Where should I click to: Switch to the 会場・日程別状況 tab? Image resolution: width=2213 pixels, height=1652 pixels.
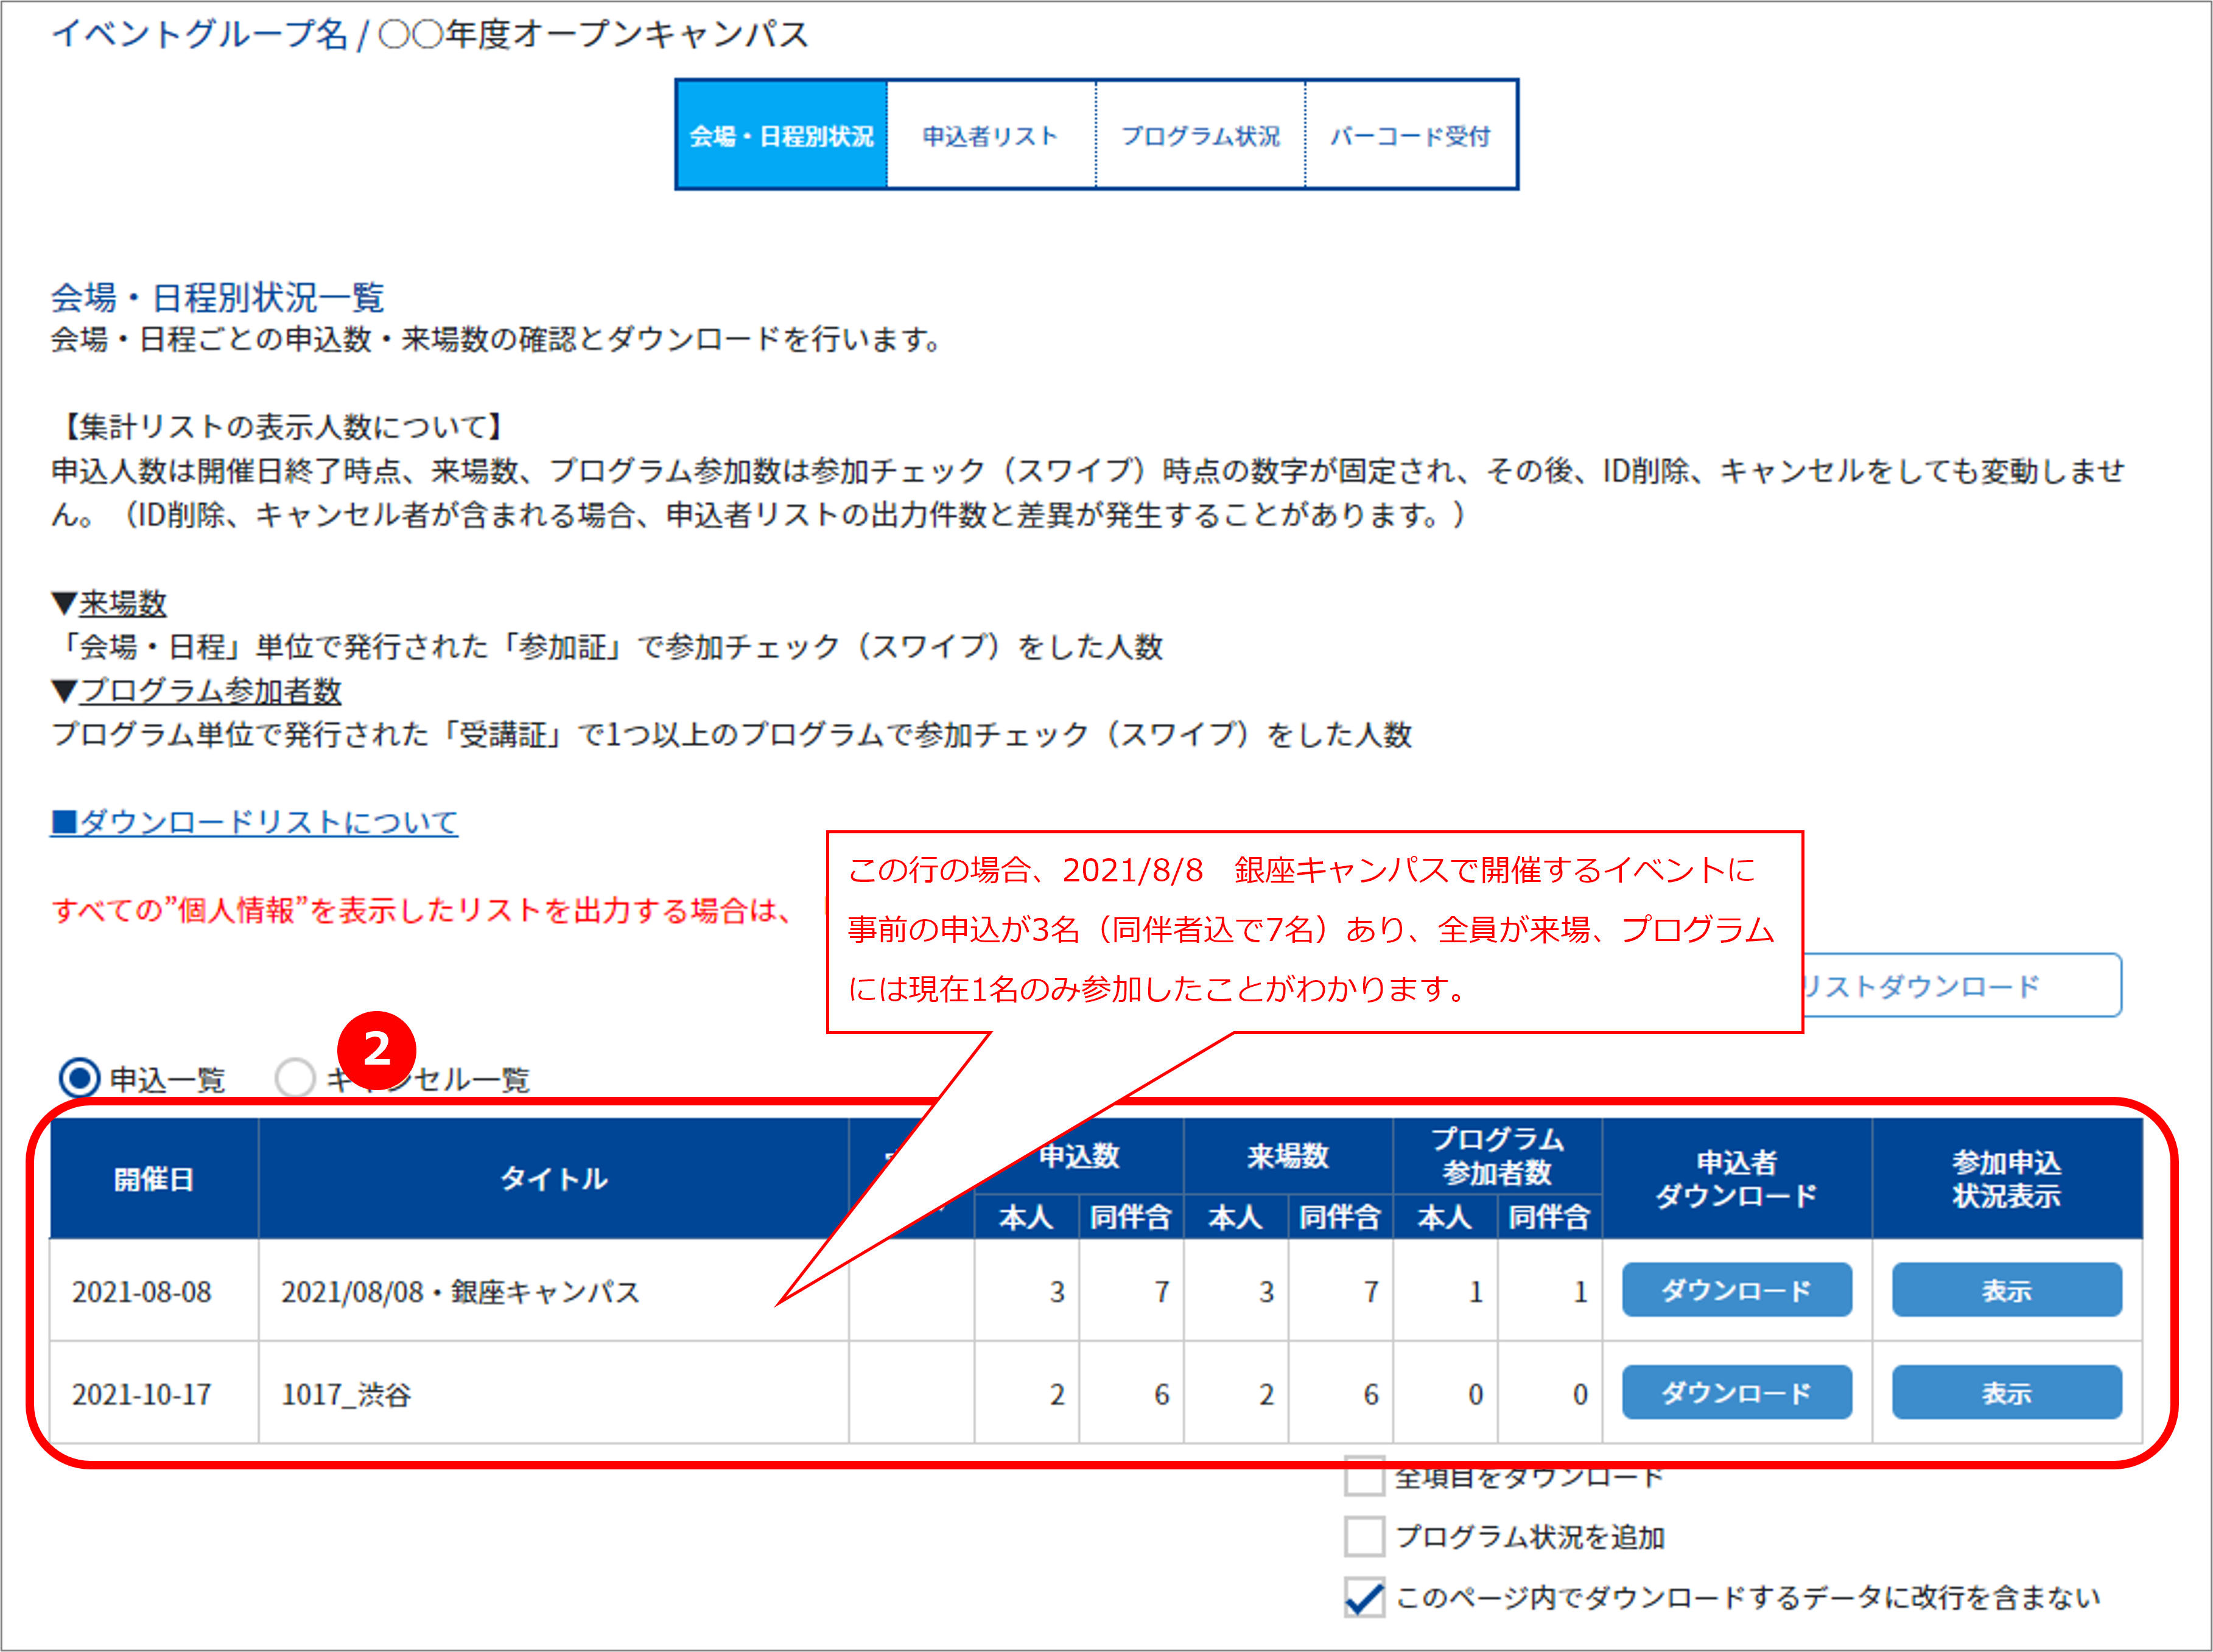pyautogui.click(x=782, y=135)
